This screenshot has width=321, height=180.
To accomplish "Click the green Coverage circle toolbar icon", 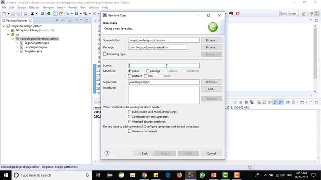I will pyautogui.click(x=49, y=14).
